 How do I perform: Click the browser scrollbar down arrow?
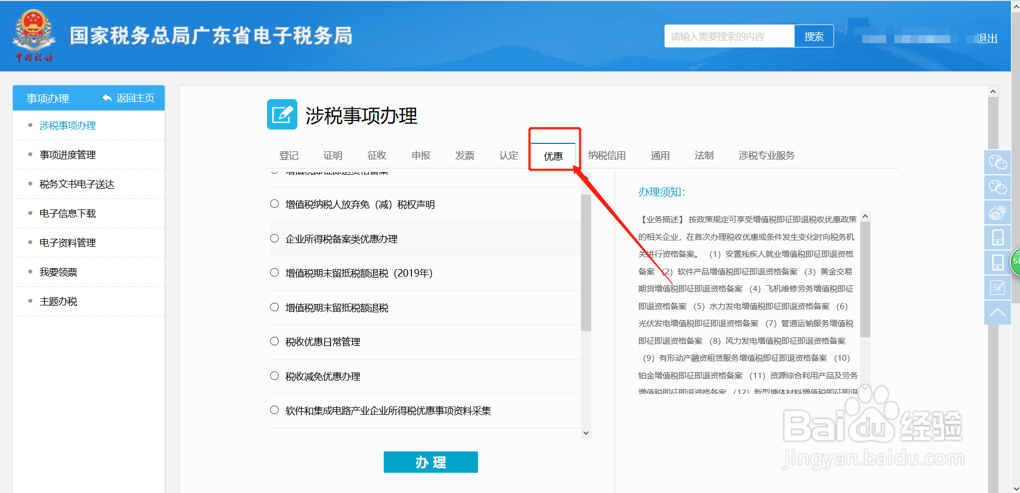point(1015,488)
